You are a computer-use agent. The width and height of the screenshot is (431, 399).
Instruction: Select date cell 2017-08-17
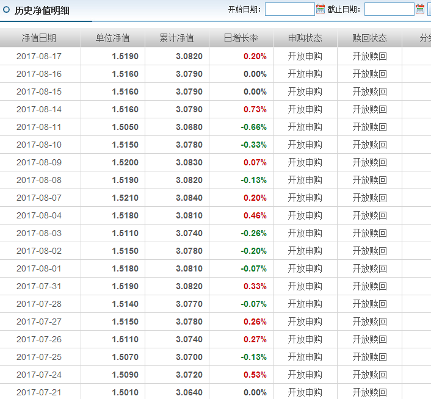(x=39, y=56)
